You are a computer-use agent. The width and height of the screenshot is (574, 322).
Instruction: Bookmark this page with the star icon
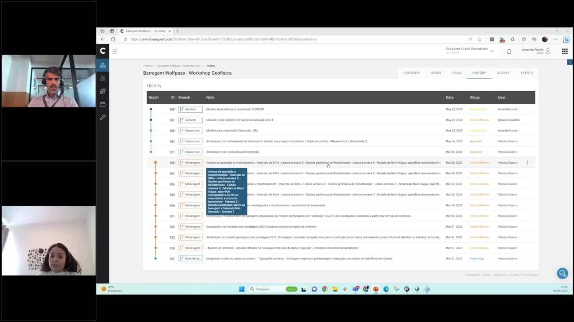pyautogui.click(x=480, y=39)
